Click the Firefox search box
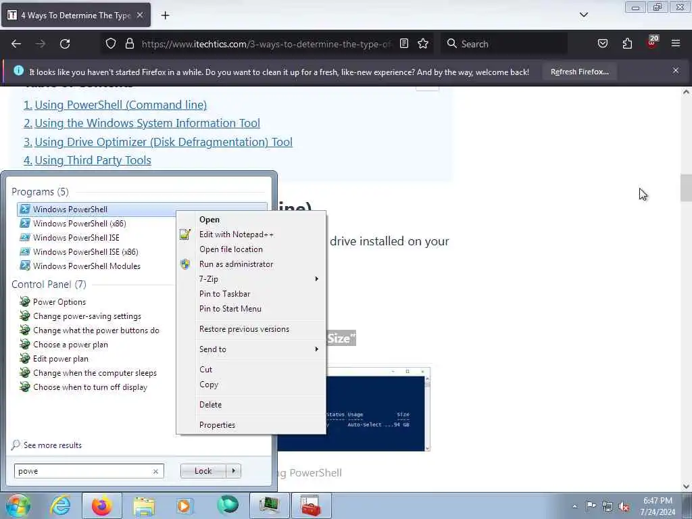Image resolution: width=692 pixels, height=519 pixels. click(504, 44)
